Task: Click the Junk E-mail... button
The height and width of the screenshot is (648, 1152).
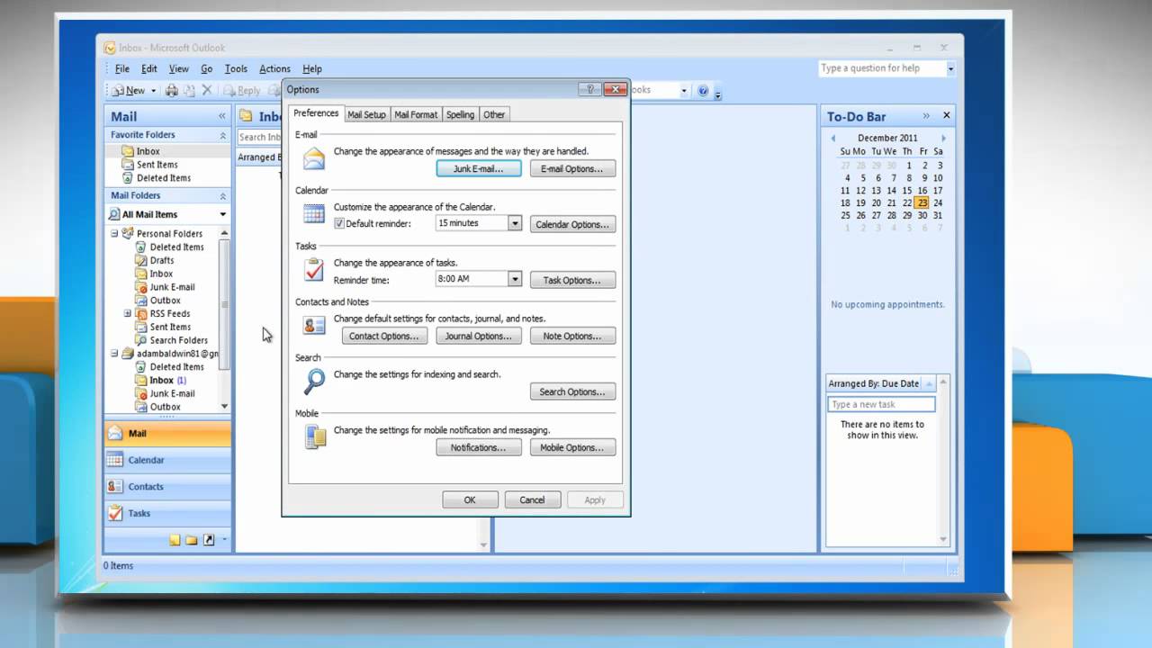Action: [479, 168]
